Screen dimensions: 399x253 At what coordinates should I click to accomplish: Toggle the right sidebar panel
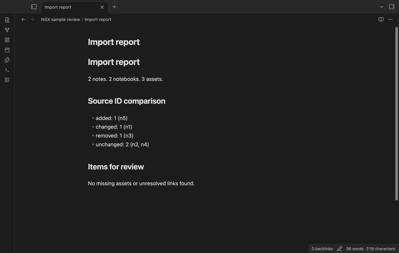tap(392, 7)
